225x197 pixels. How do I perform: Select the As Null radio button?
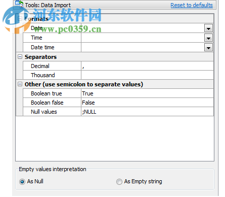coord(22,182)
